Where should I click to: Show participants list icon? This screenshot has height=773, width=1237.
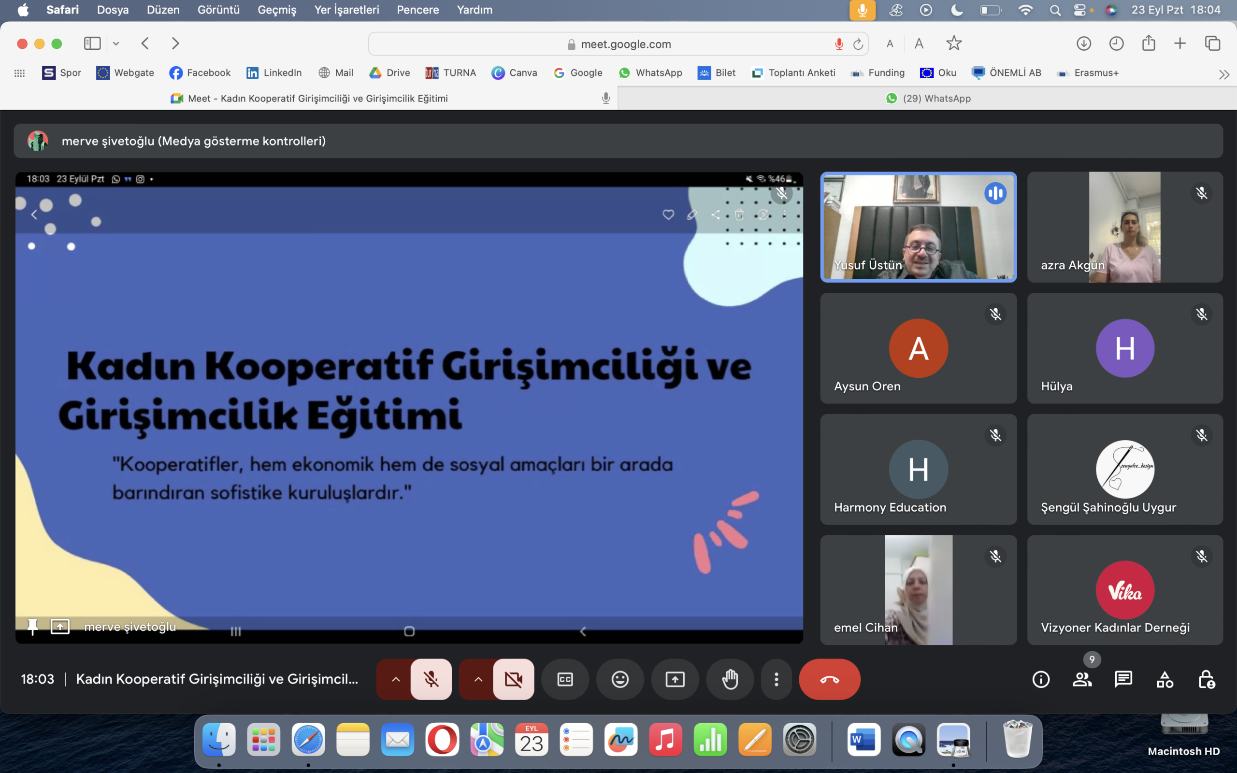coord(1081,679)
